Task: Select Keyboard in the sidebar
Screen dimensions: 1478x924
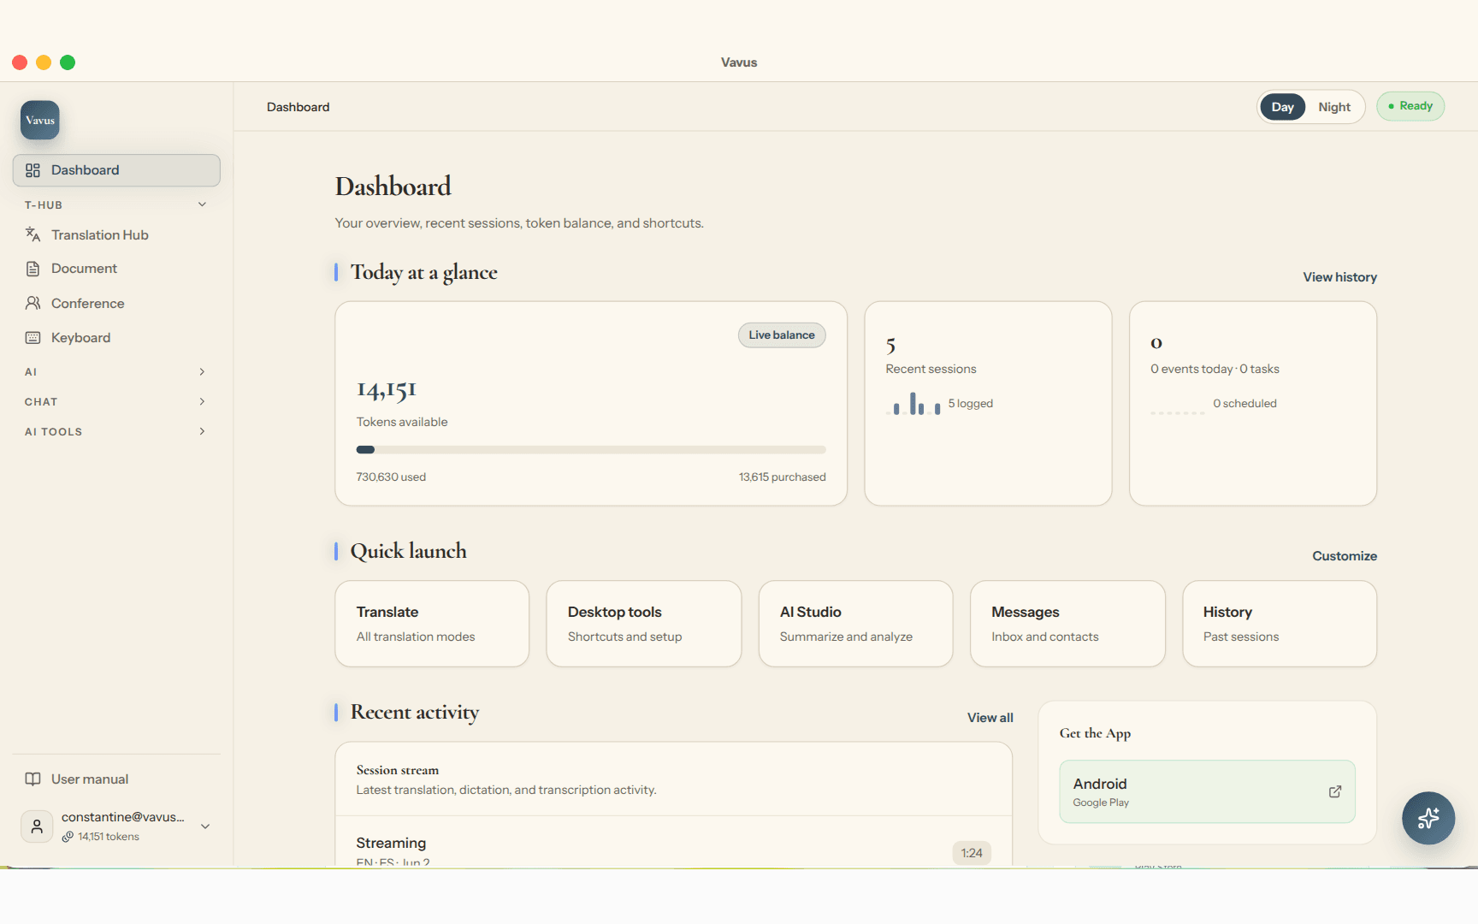Action: [116, 338]
